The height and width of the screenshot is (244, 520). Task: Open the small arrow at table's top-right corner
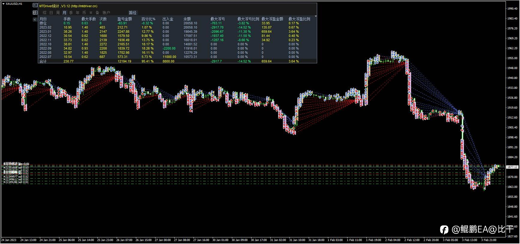point(316,16)
